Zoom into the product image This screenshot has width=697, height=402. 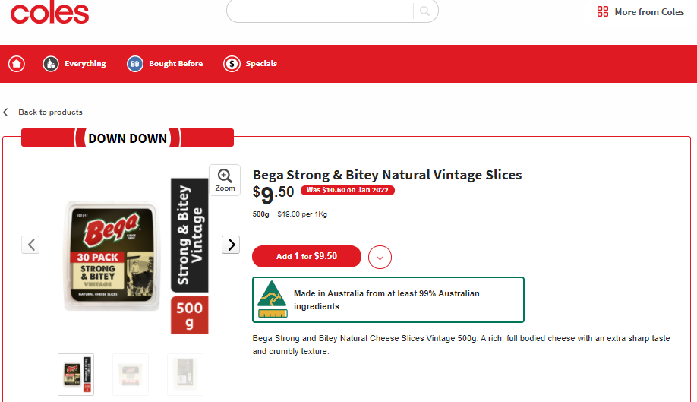pos(225,180)
